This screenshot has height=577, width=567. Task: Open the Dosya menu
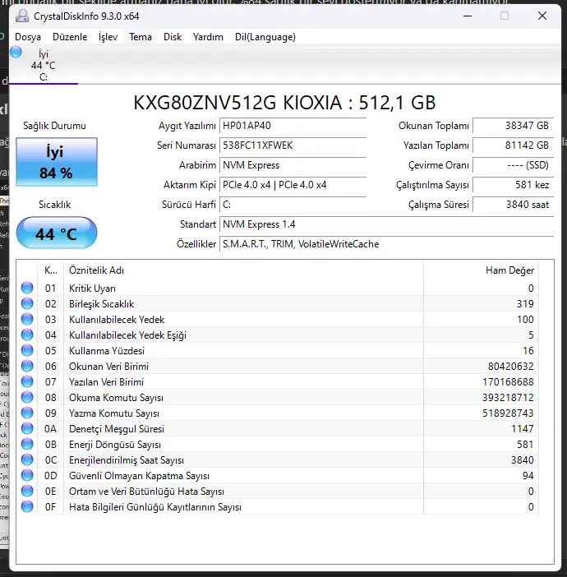click(x=28, y=37)
